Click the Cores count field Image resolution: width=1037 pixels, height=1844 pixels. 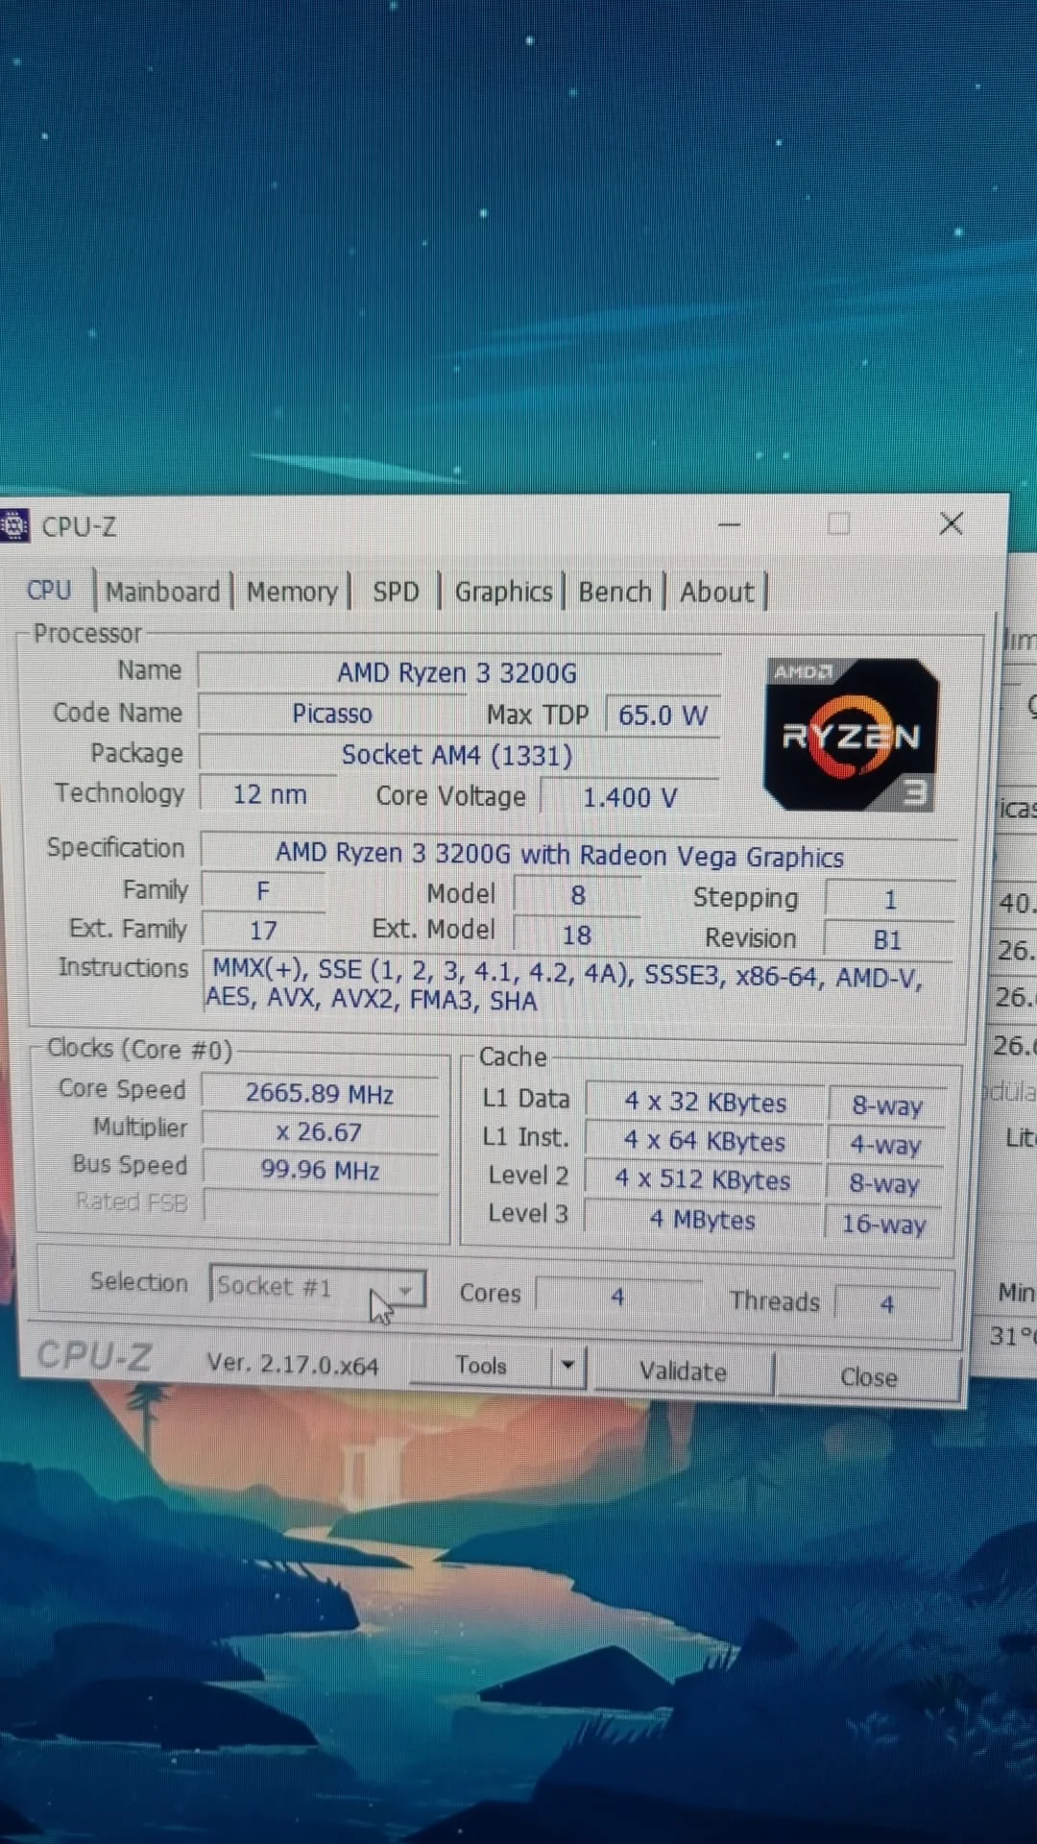(x=618, y=1297)
